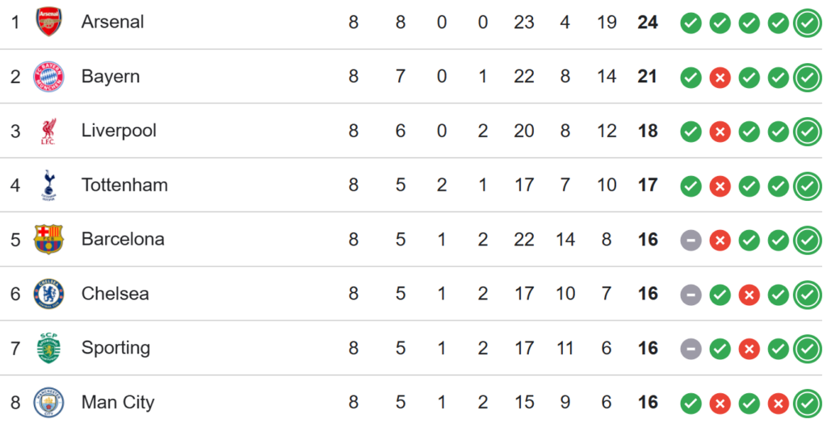The image size is (827, 423).
Task: Open the Liverpool team link
Action: [x=119, y=131]
